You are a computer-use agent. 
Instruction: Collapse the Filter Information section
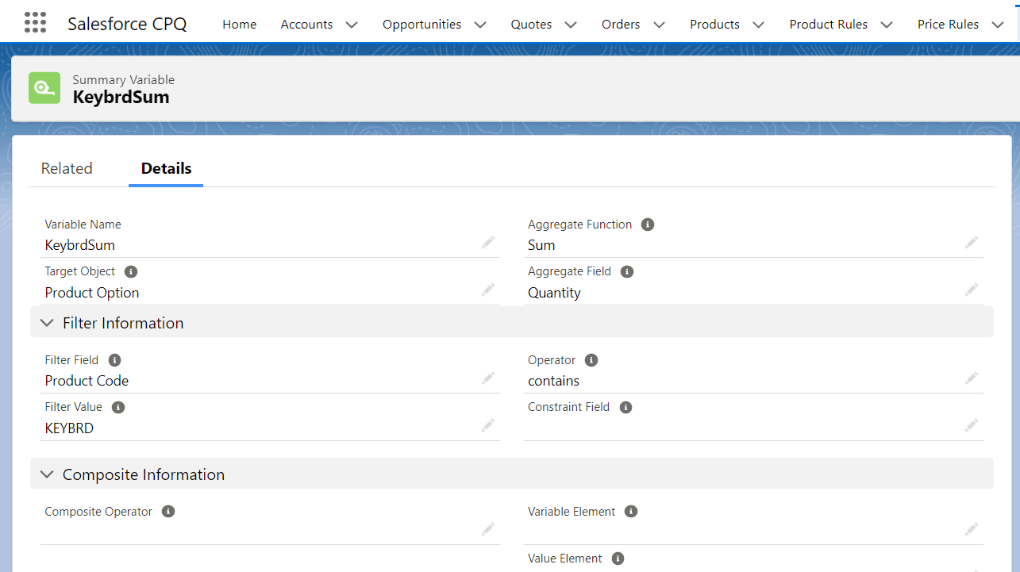coord(47,322)
